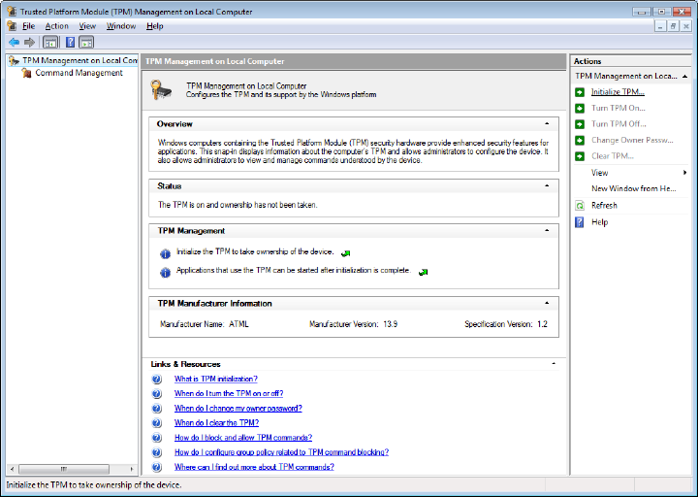Image resolution: width=698 pixels, height=497 pixels.
Task: Open the File menu
Action: 28,26
